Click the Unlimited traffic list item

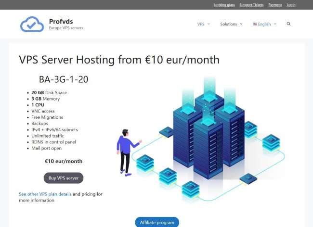(48, 136)
